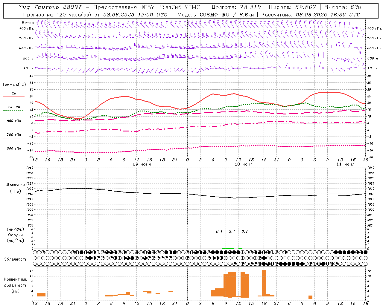Click the Конвективн. panel label
The width and height of the screenshot is (383, 306).
[x=16, y=279]
